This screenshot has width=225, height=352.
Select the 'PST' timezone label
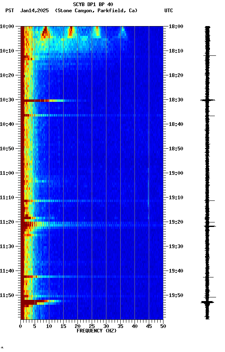click(10, 11)
